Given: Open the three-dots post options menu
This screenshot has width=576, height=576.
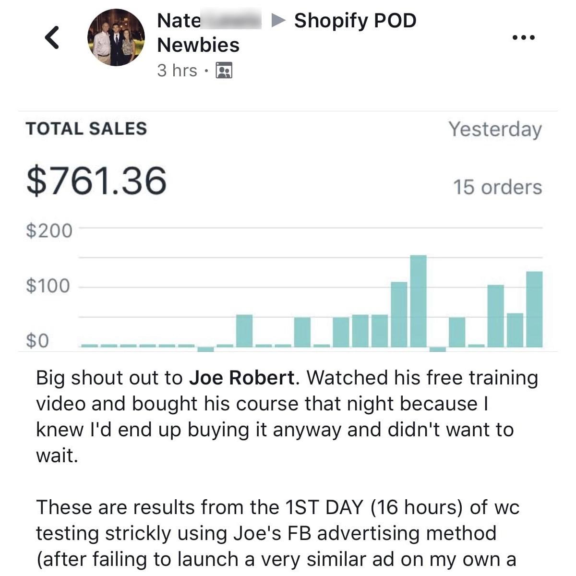Looking at the screenshot, I should [x=523, y=37].
